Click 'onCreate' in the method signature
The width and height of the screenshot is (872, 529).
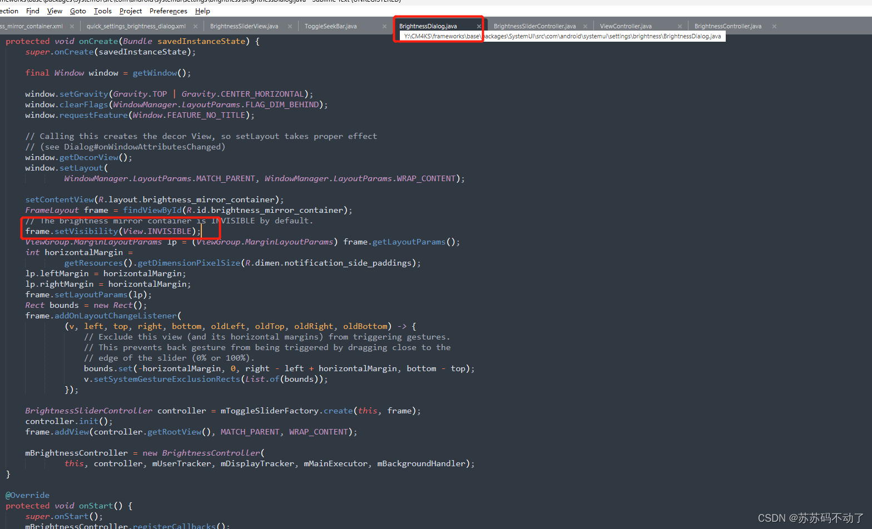(x=98, y=41)
